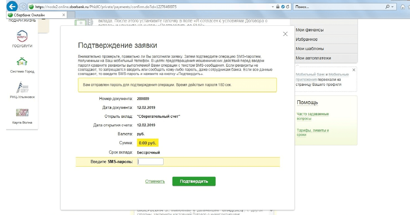Viewport: 410px width, 215px height.
Task: Click the "Сберегательный счет" deposit name
Action: pyautogui.click(x=159, y=116)
